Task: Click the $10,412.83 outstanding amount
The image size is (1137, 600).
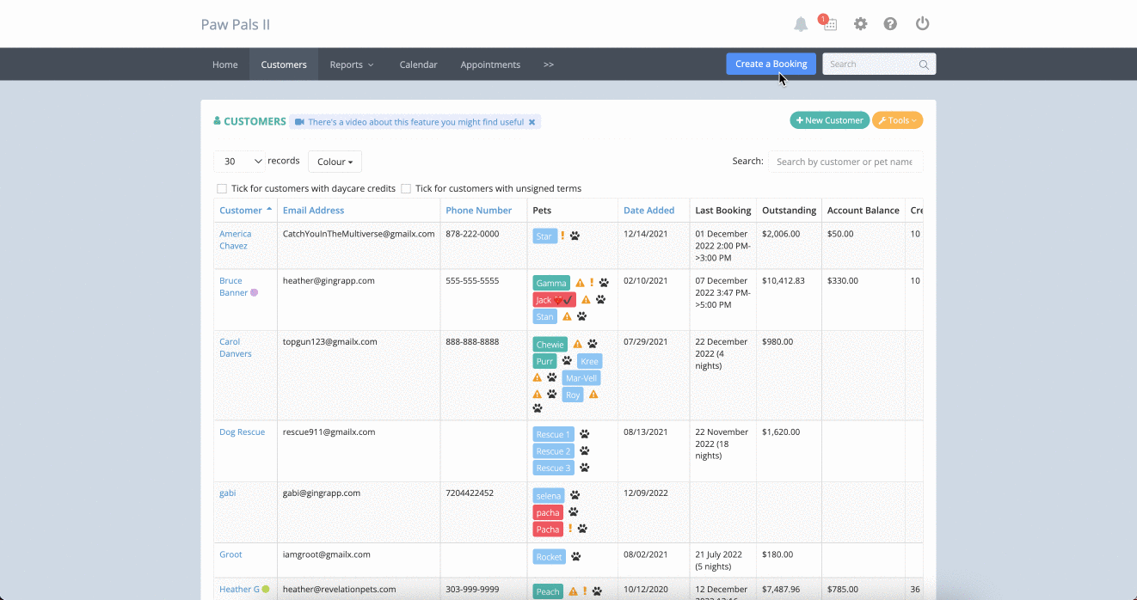Action: tap(784, 281)
